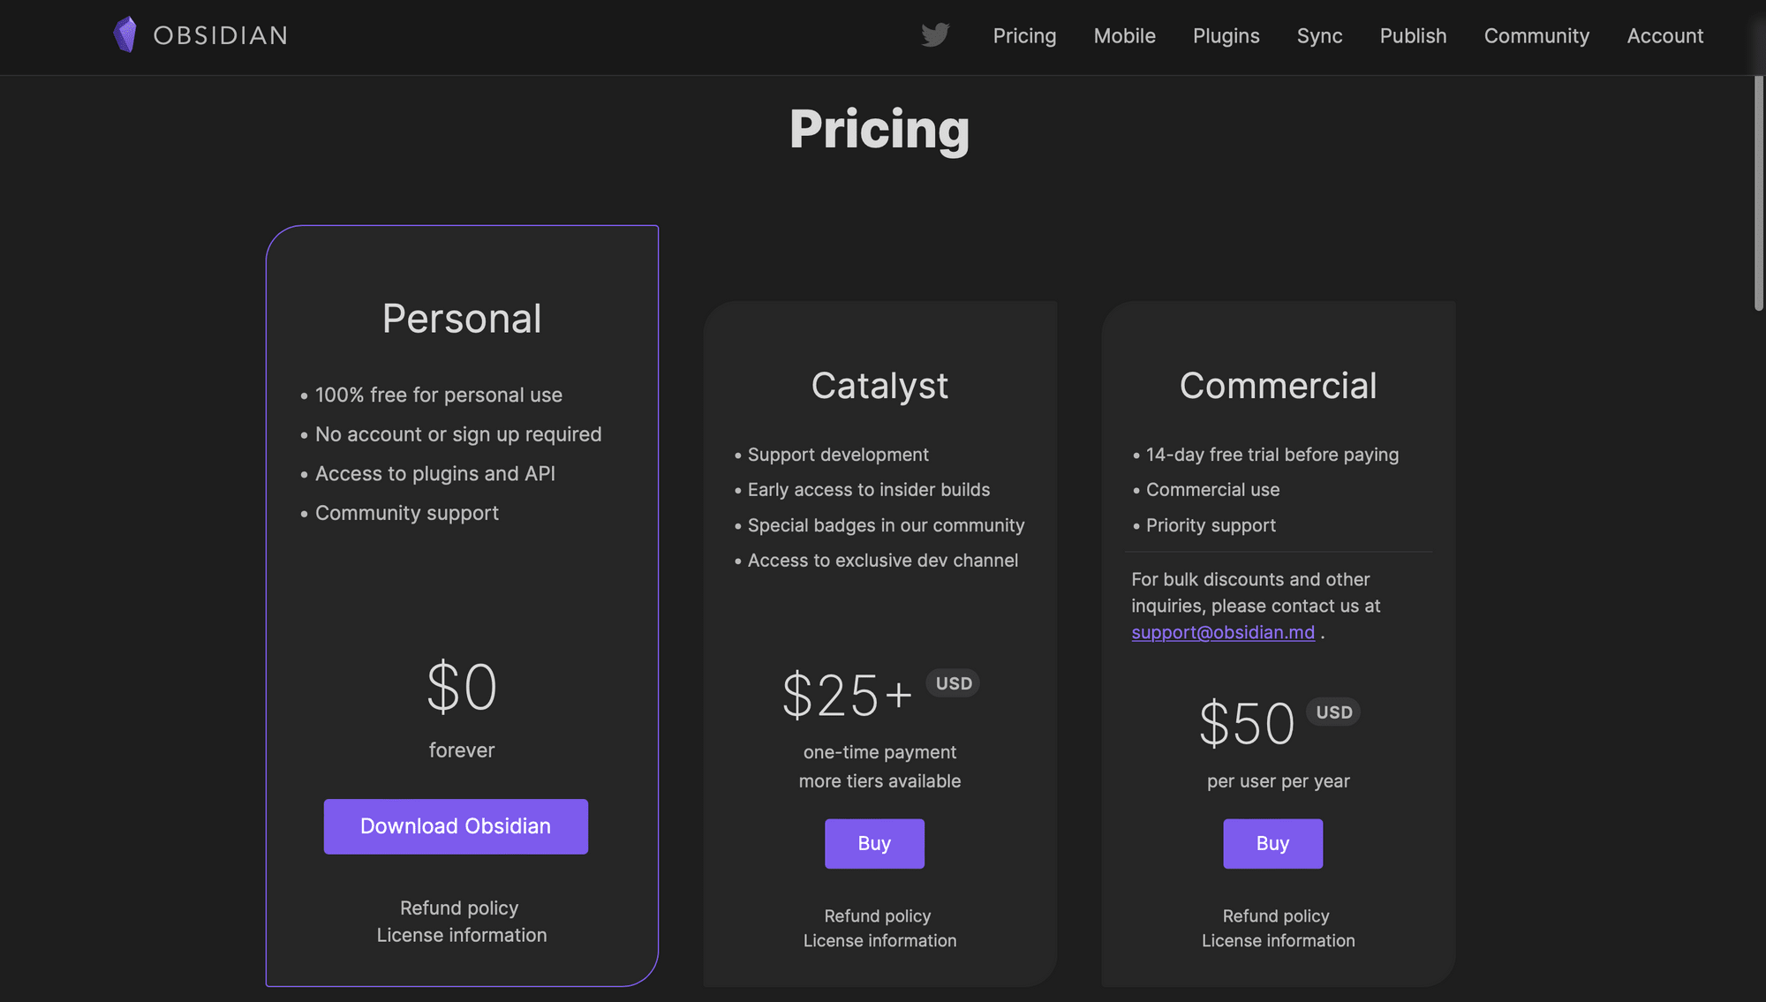Select USD currency toggle for Catalyst

tap(952, 683)
